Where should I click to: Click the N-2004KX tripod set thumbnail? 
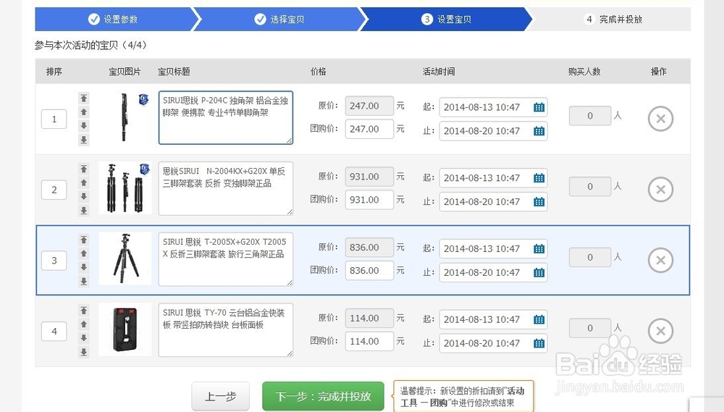click(125, 188)
